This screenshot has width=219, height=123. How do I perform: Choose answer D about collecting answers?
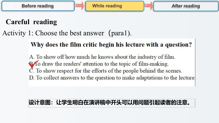coord(112,78)
